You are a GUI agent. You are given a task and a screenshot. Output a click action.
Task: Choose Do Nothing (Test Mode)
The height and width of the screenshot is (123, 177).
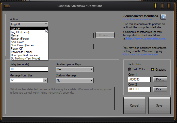click(x=29, y=58)
